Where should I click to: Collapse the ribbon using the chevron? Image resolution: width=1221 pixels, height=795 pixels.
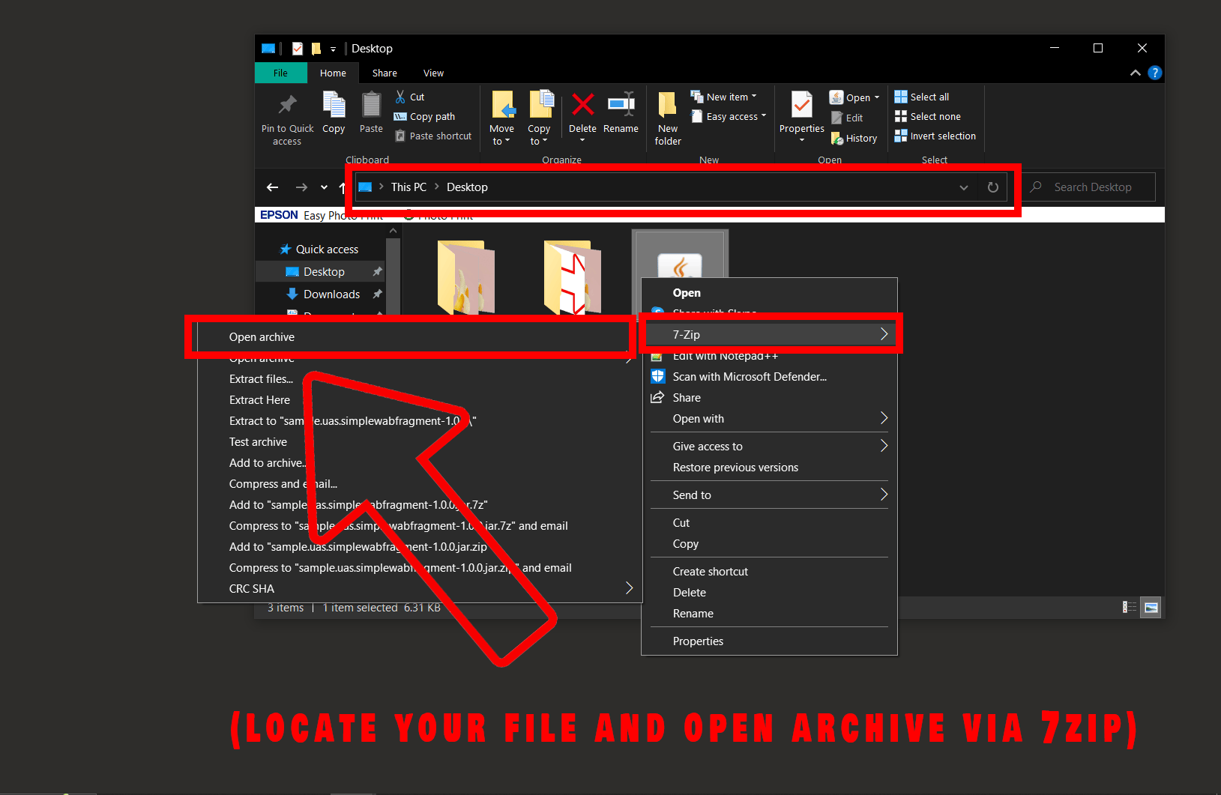[1135, 73]
